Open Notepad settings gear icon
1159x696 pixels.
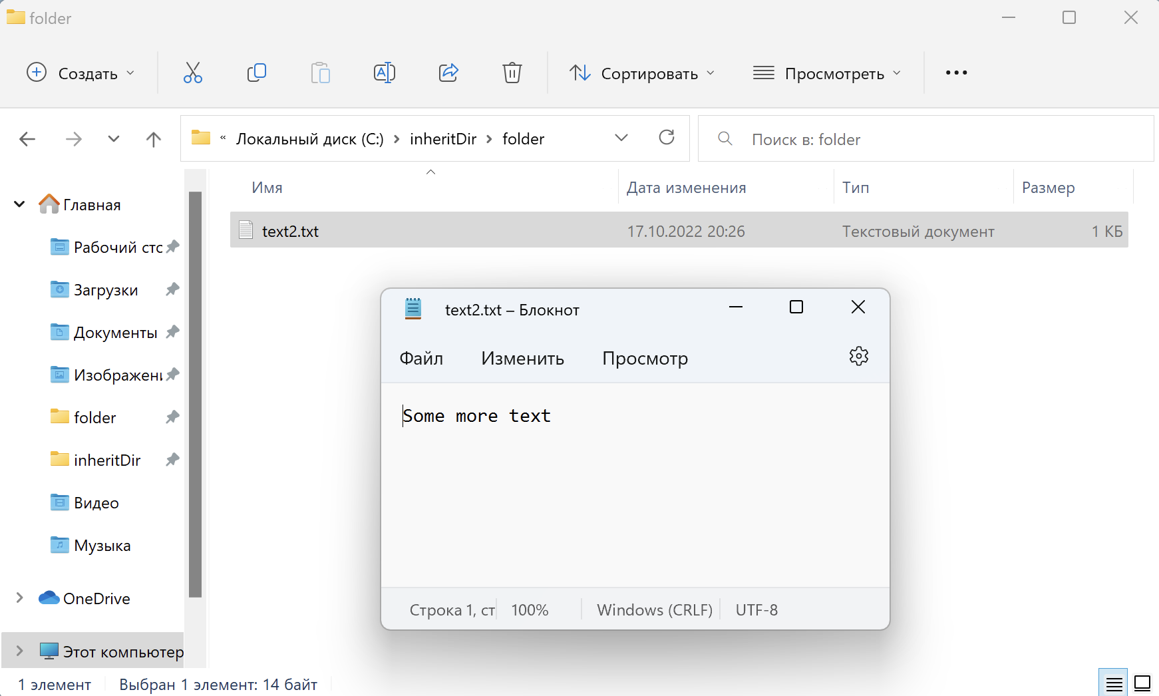858,357
